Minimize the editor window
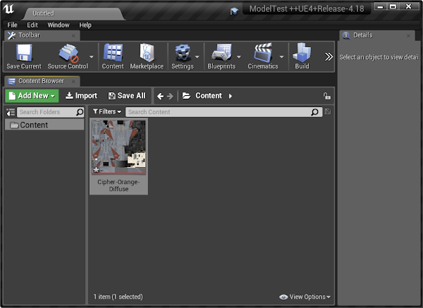The height and width of the screenshot is (308, 423). 381,6
